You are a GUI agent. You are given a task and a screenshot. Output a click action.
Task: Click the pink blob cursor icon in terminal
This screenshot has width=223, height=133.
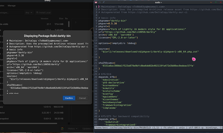(x=194, y=59)
